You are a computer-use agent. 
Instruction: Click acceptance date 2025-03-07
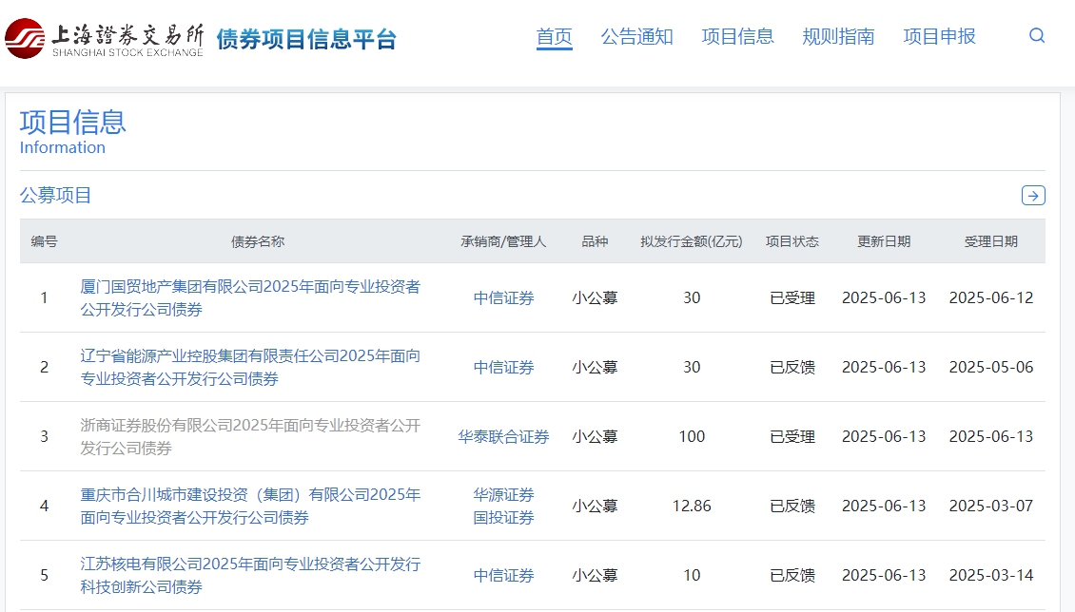[991, 506]
